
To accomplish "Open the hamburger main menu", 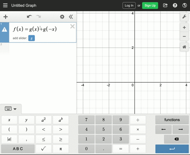I will point(5,6).
